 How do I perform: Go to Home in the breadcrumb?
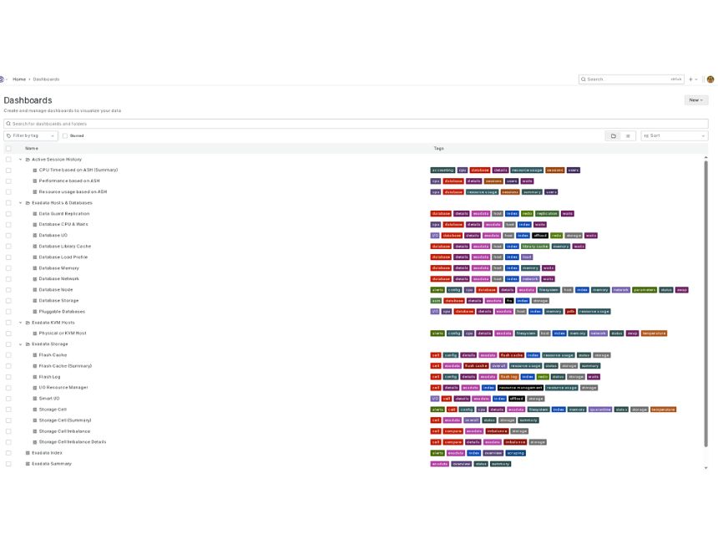pos(18,79)
